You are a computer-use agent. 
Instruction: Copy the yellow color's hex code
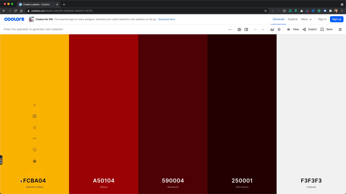35,150
